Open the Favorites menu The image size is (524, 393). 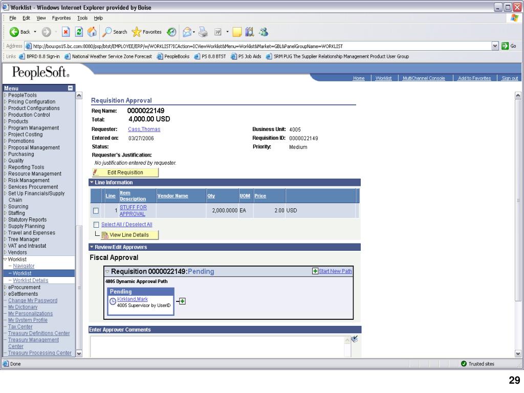tap(61, 18)
